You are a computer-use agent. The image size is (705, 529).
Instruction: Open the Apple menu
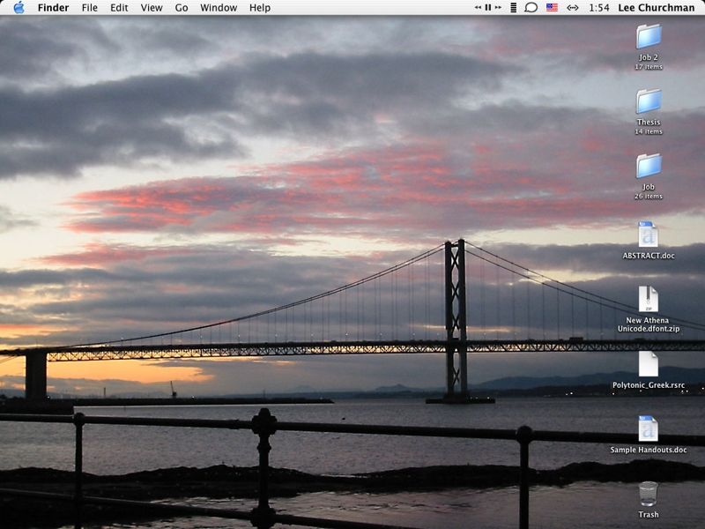point(19,8)
